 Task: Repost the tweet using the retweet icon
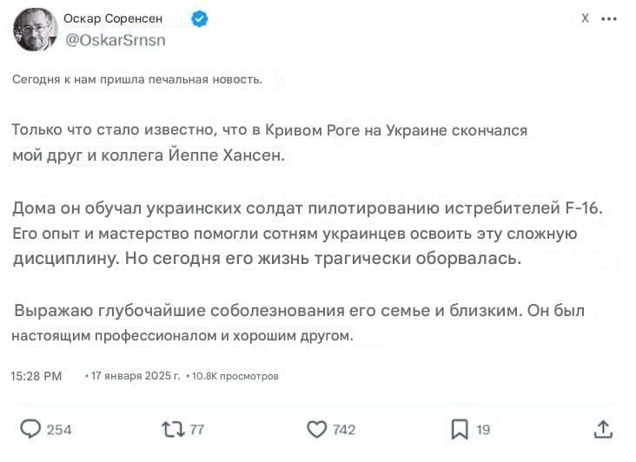tap(173, 429)
